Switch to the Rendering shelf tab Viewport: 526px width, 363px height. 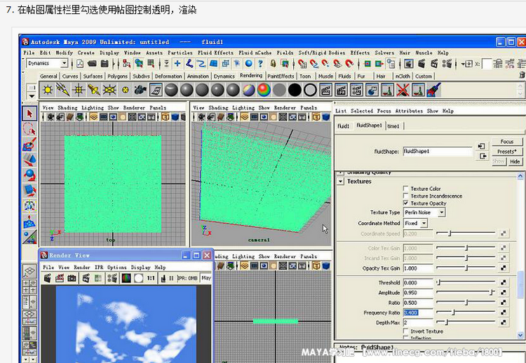pyautogui.click(x=251, y=76)
